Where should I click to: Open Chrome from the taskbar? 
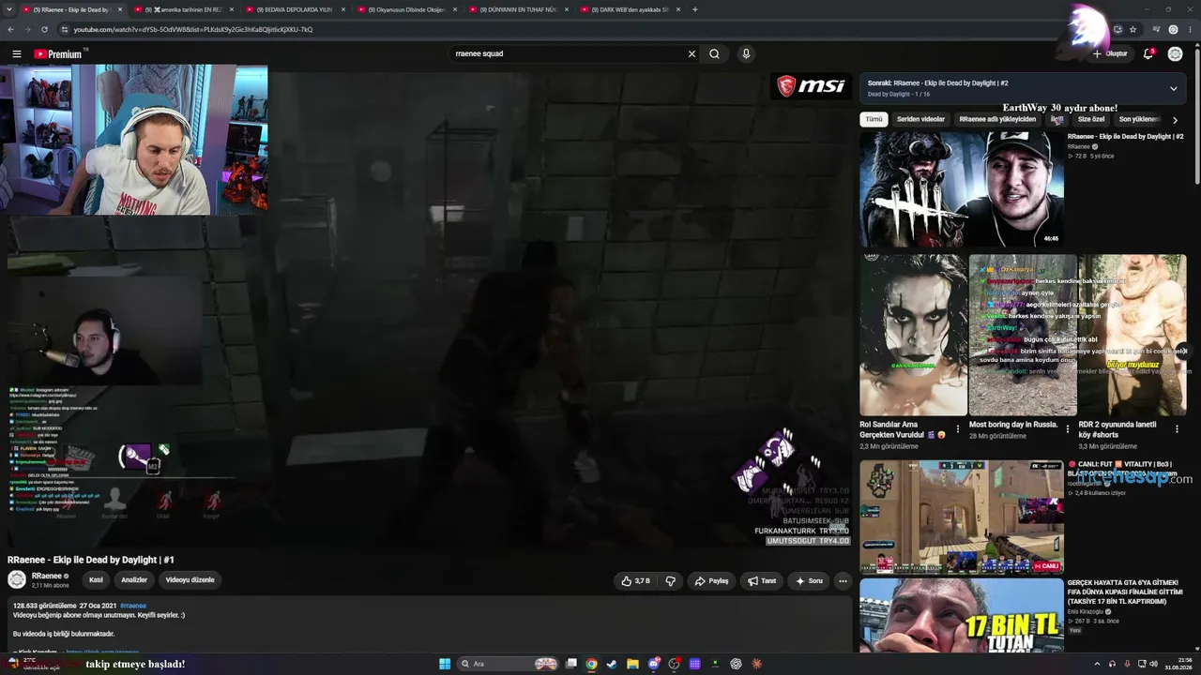click(591, 664)
